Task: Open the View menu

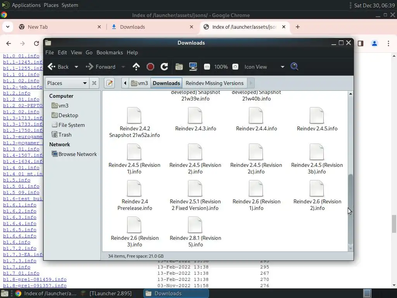Action: click(76, 52)
